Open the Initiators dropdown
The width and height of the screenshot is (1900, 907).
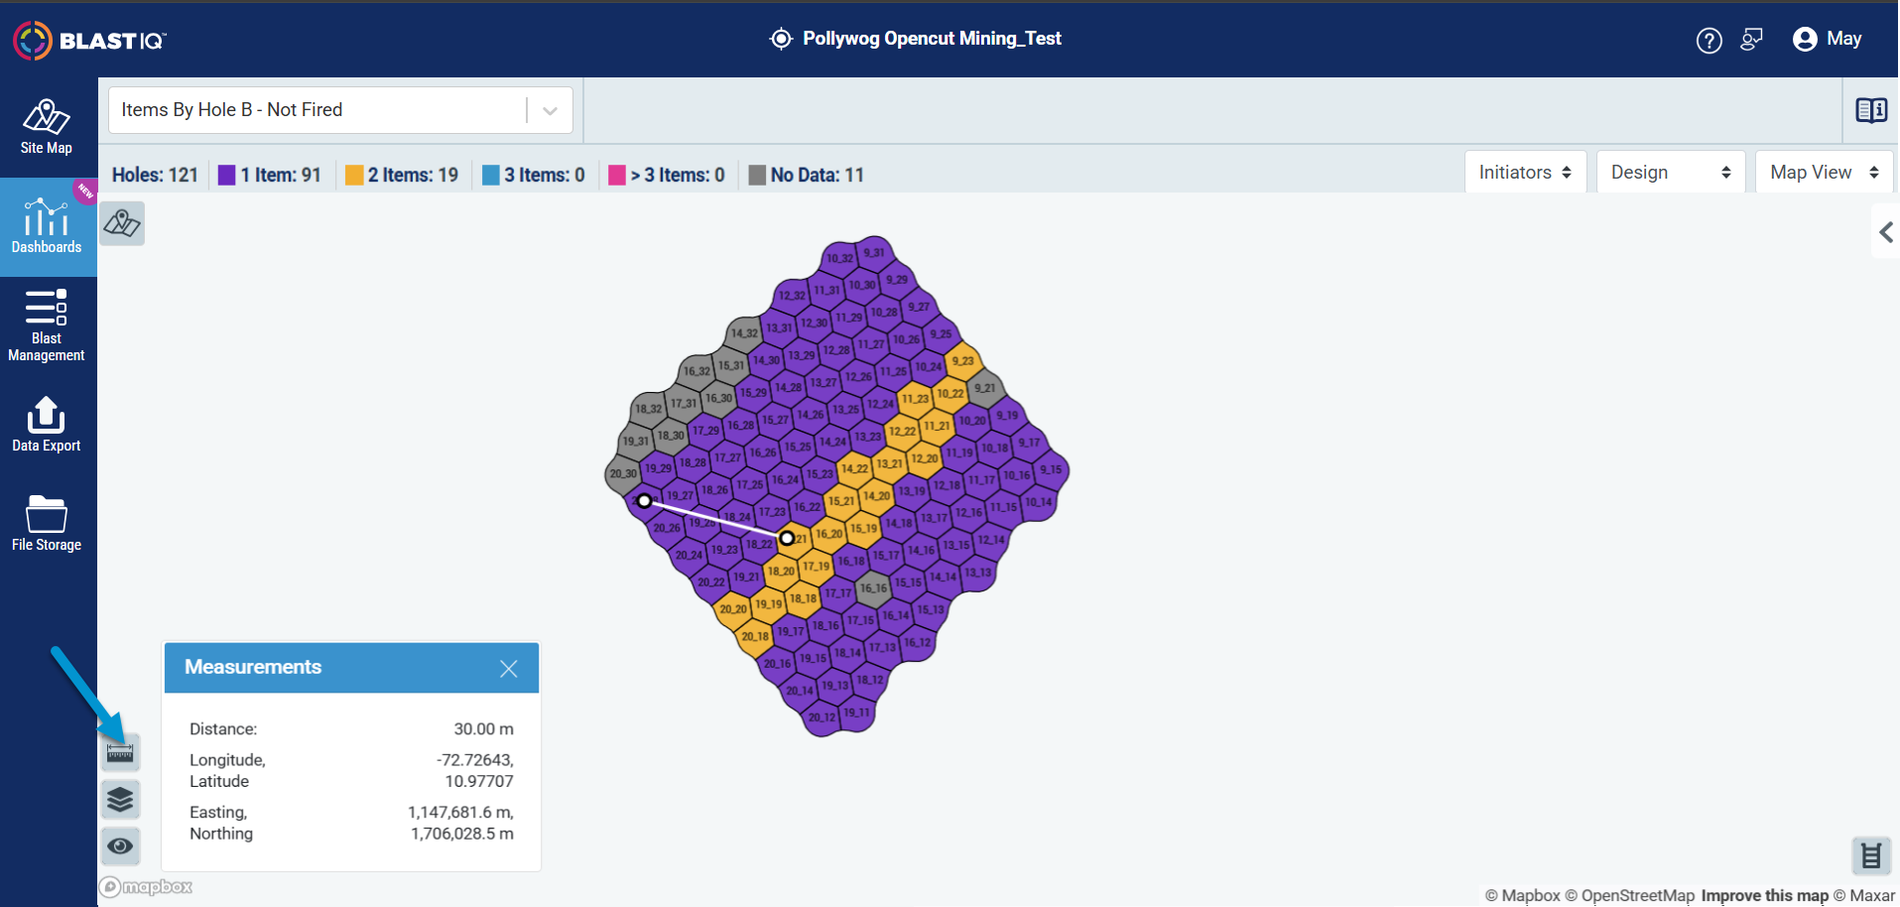[1525, 173]
